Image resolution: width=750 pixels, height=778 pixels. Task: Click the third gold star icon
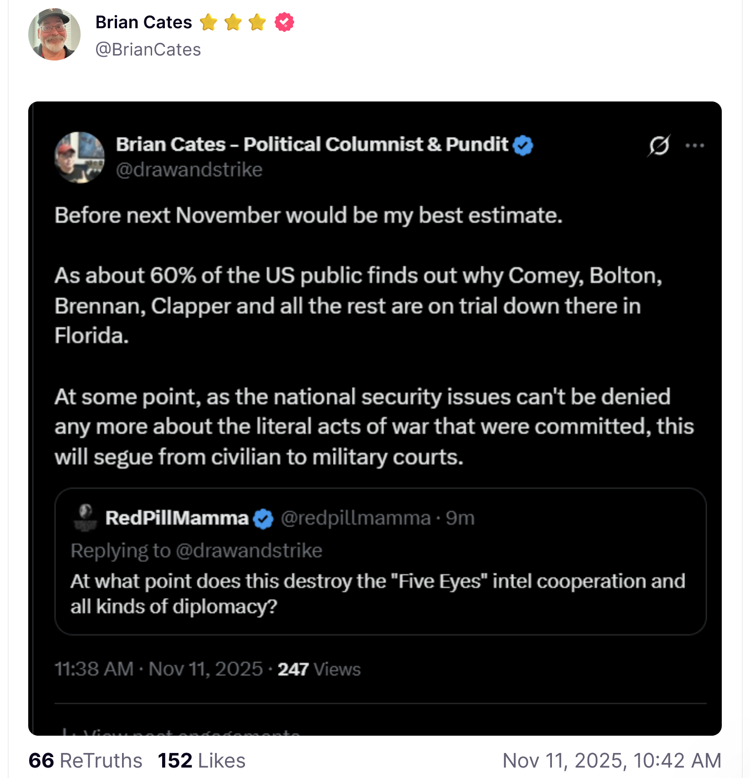pyautogui.click(x=257, y=22)
